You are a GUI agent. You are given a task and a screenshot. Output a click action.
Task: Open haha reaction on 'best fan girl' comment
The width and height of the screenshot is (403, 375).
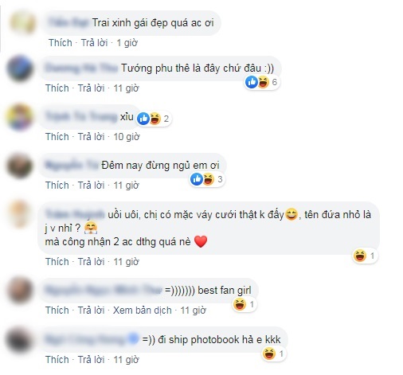point(240,304)
